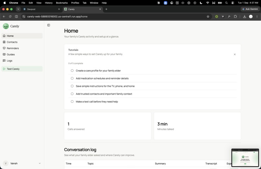Collapse the sidebar with the panel icon
The width and height of the screenshot is (261, 169).
click(49, 25)
